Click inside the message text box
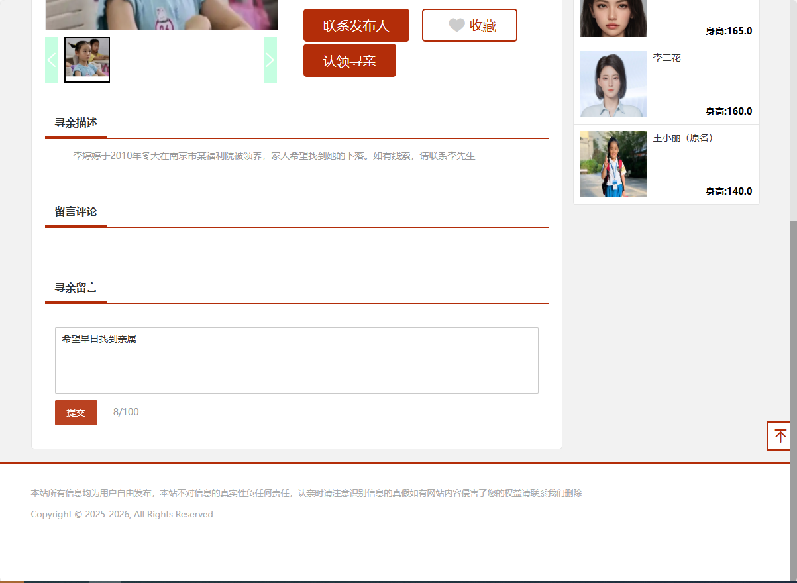 point(296,360)
